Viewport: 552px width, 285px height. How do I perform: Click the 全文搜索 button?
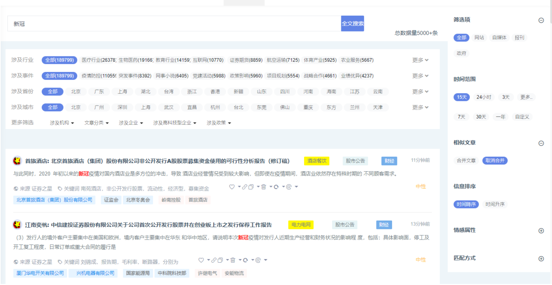(352, 23)
